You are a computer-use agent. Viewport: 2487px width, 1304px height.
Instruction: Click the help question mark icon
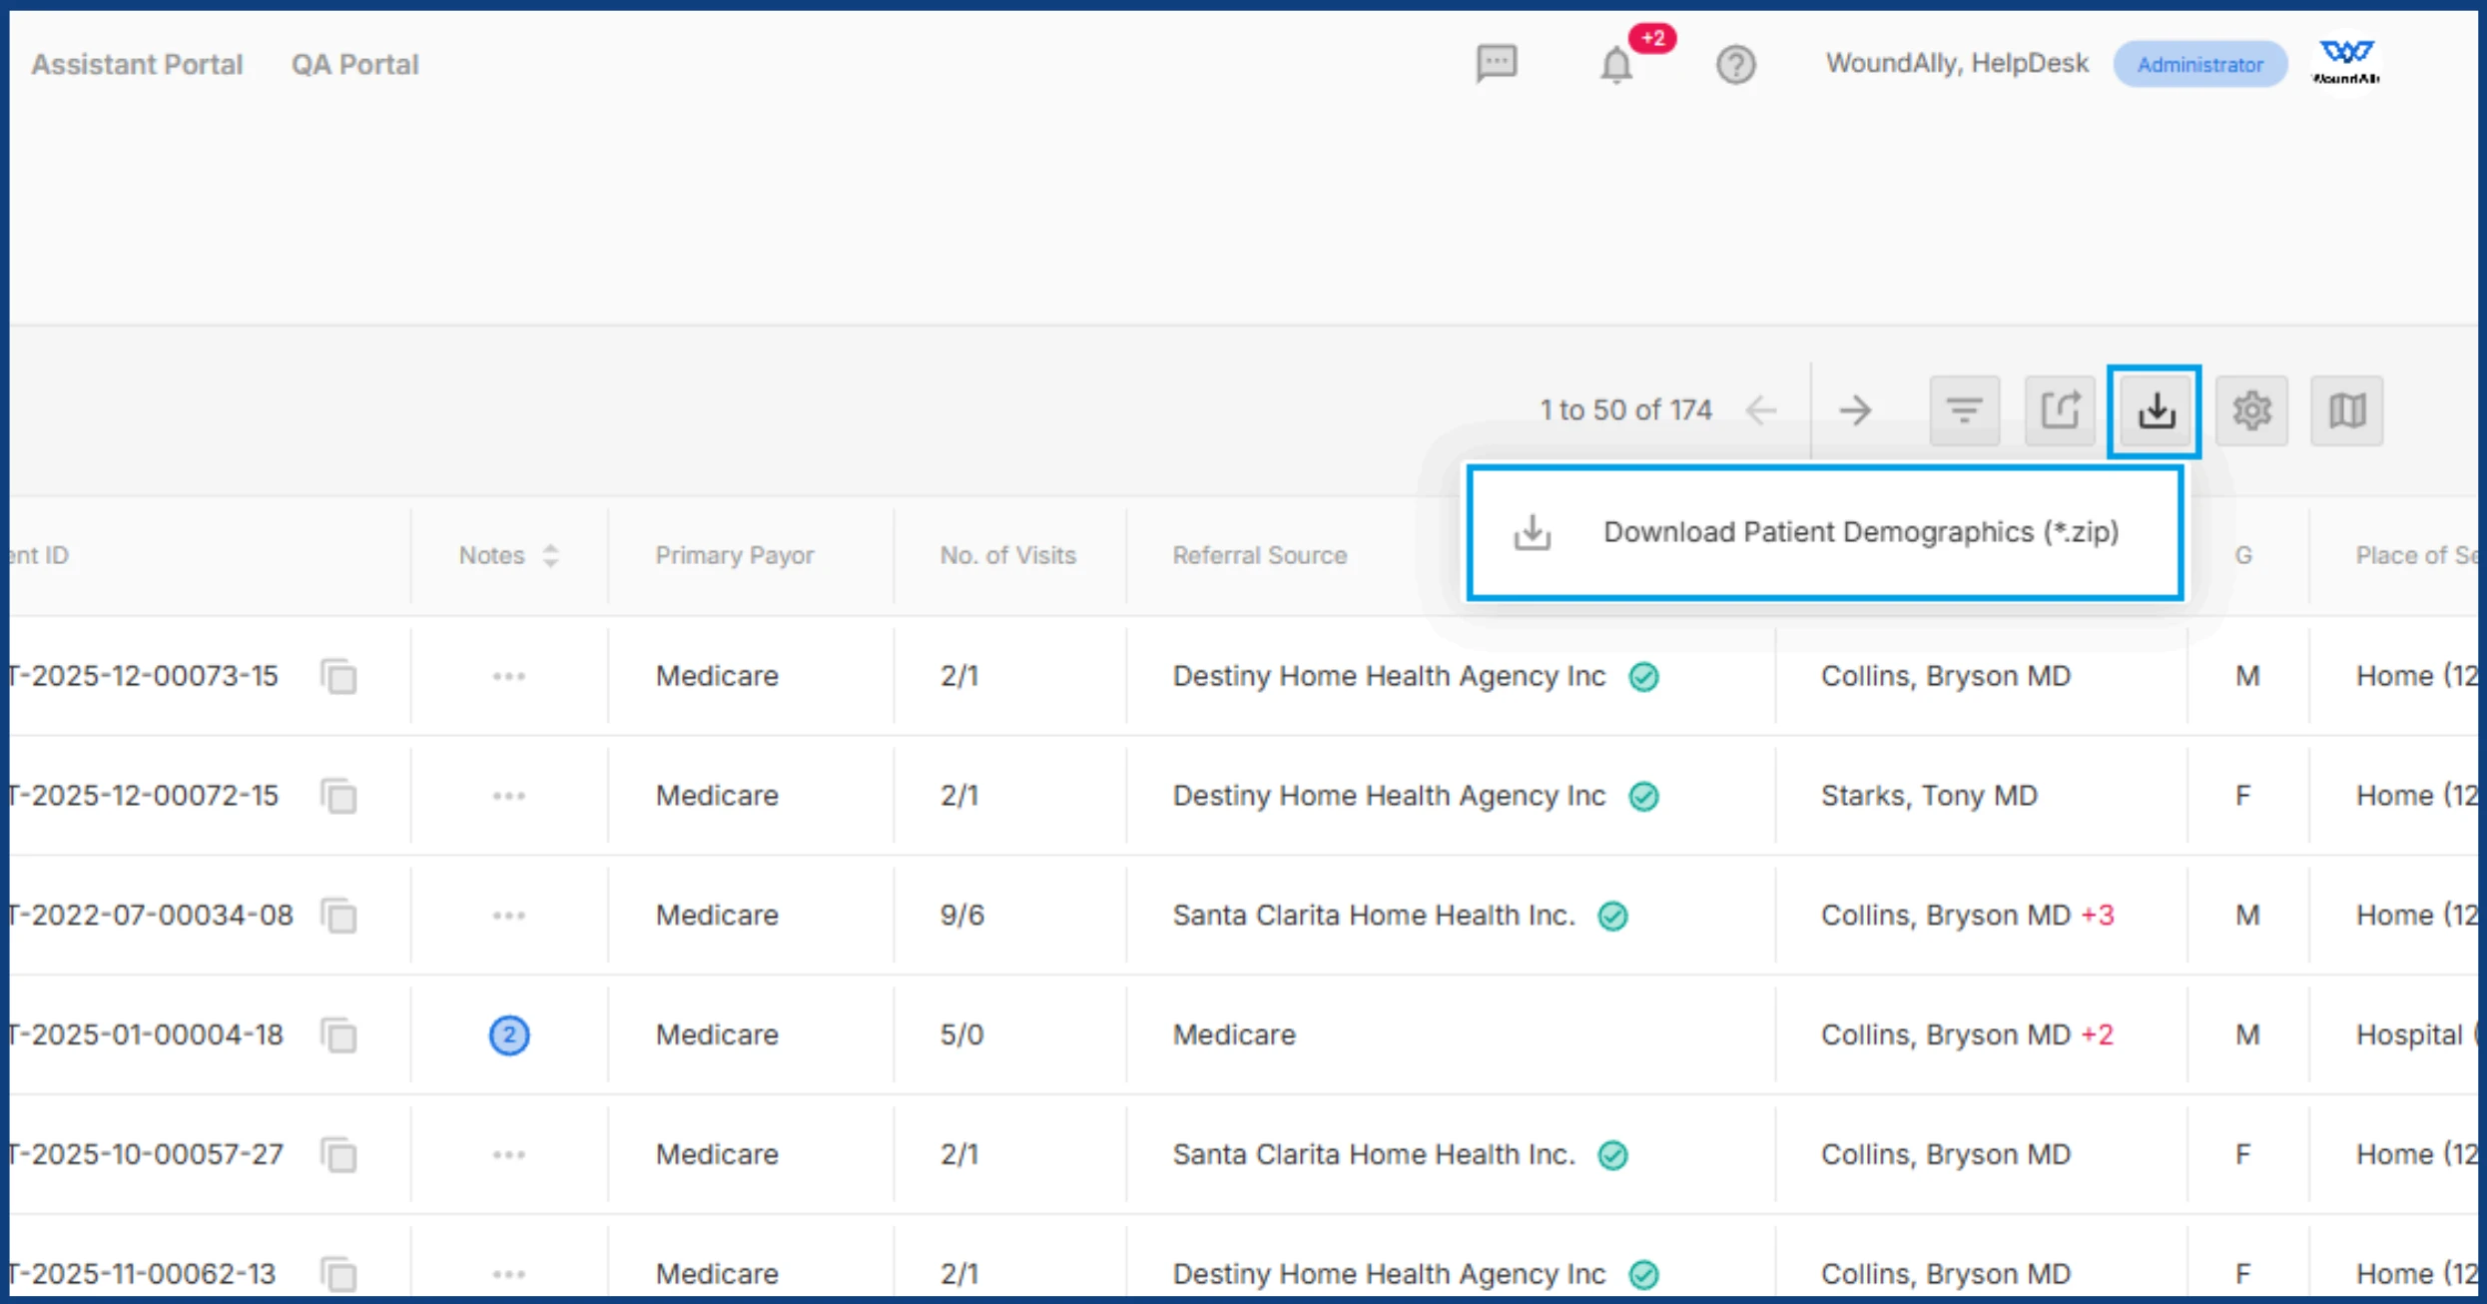click(1735, 66)
